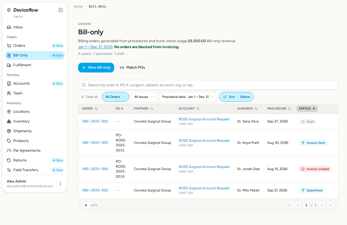This screenshot has width=347, height=225.
Task: Click the Returns circular arrow icon
Action: point(9,160)
